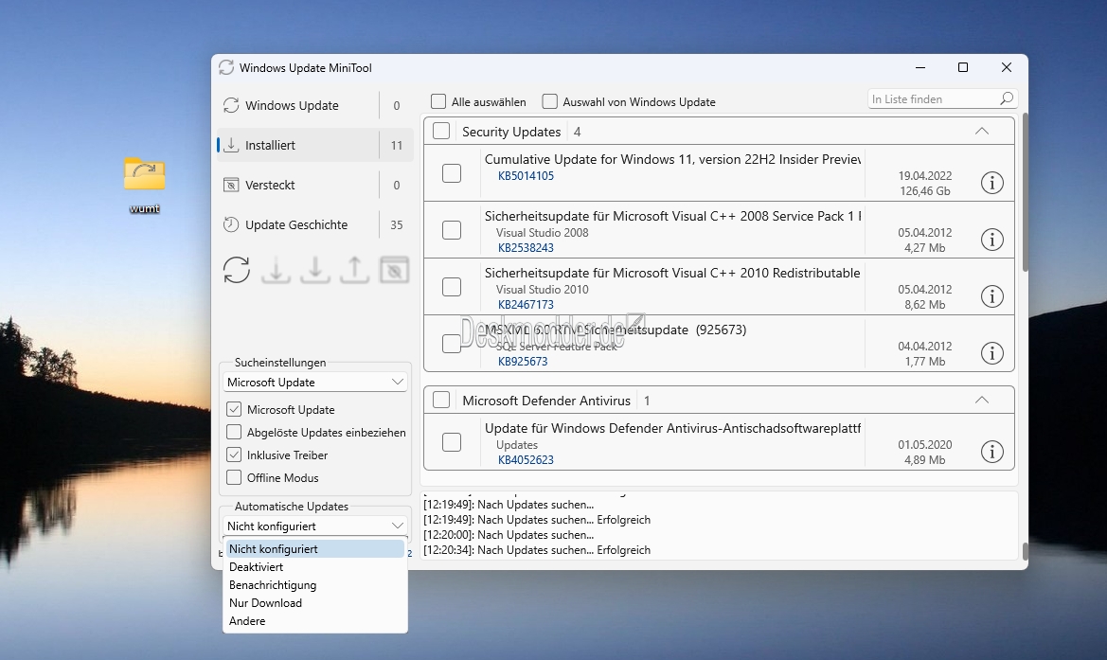The height and width of the screenshot is (660, 1107).
Task: Open the Installiert list
Action: point(315,146)
